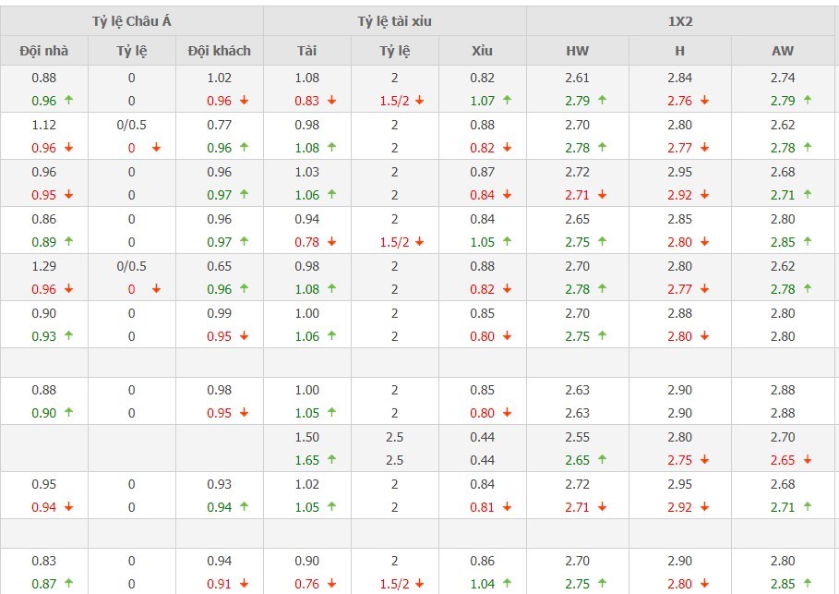Click the green up arrow beside 0.89
This screenshot has height=594, width=839.
(x=68, y=242)
